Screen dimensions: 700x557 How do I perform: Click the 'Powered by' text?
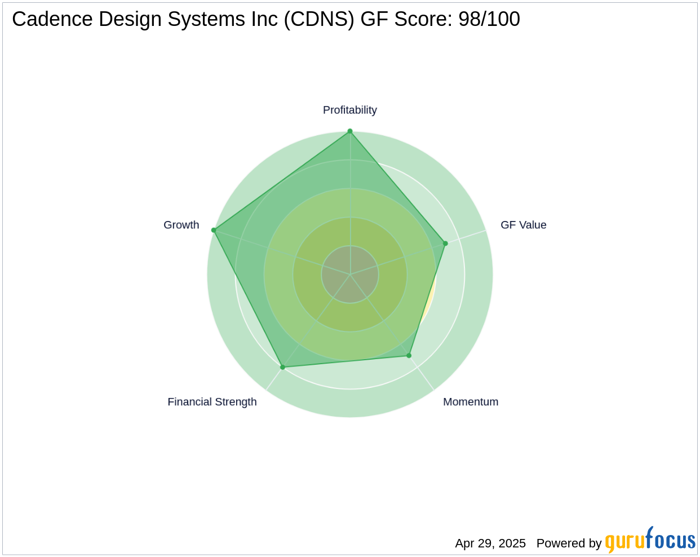569,543
